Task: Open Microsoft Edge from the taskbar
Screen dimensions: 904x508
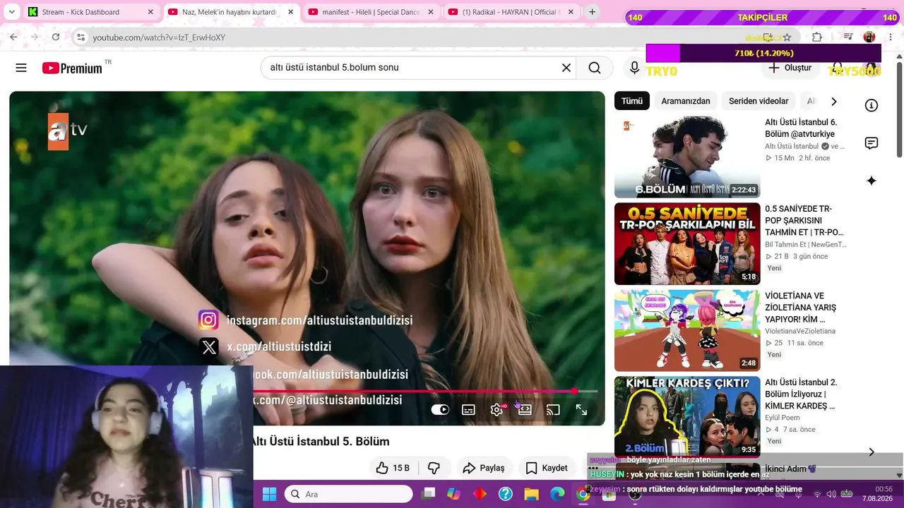Action: 558,494
